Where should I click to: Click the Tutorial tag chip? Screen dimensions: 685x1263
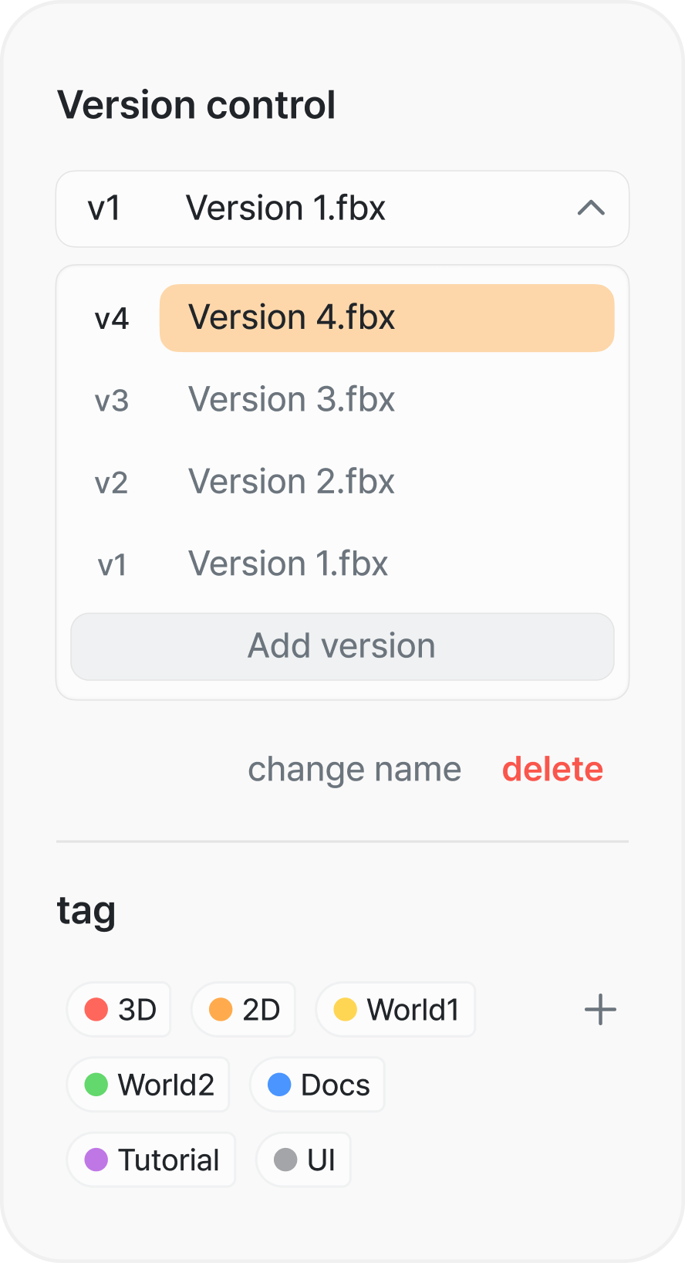[152, 1160]
